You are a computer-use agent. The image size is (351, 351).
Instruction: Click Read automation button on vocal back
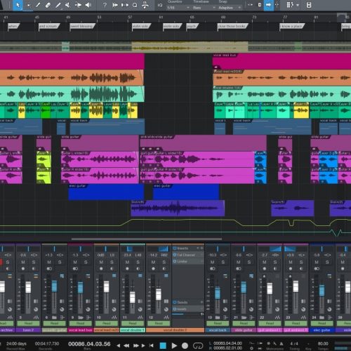click(218, 324)
